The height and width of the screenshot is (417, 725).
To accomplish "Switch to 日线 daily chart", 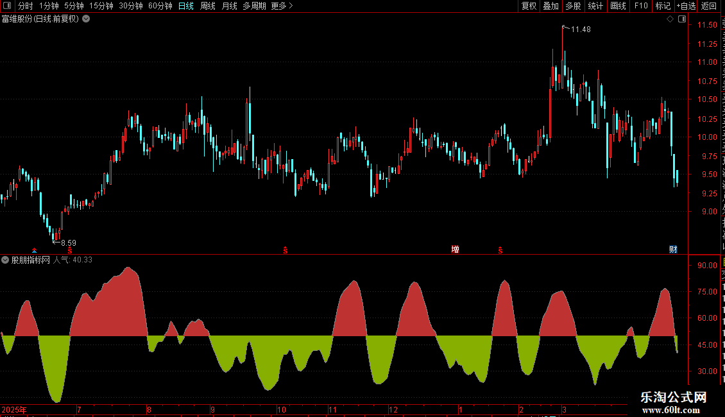I will coord(186,6).
